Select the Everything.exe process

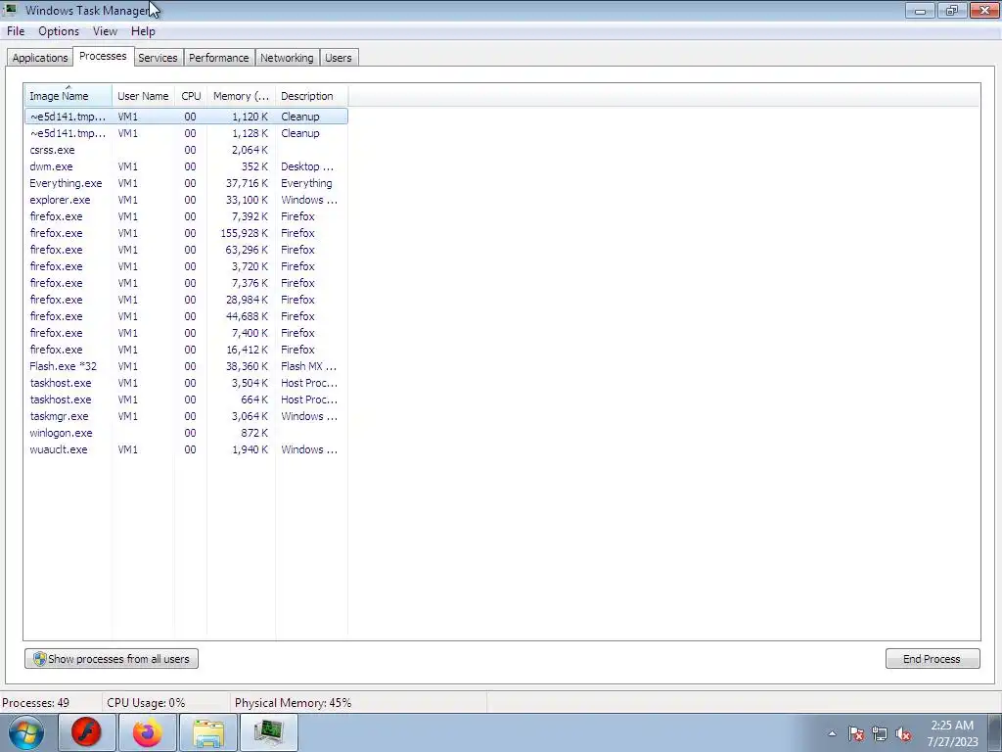tap(187, 183)
